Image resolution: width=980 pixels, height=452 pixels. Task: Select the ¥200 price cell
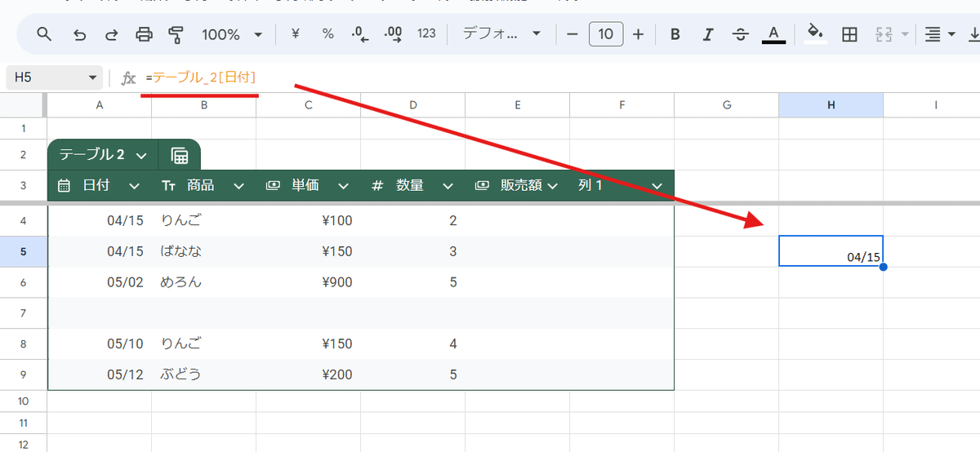[308, 375]
